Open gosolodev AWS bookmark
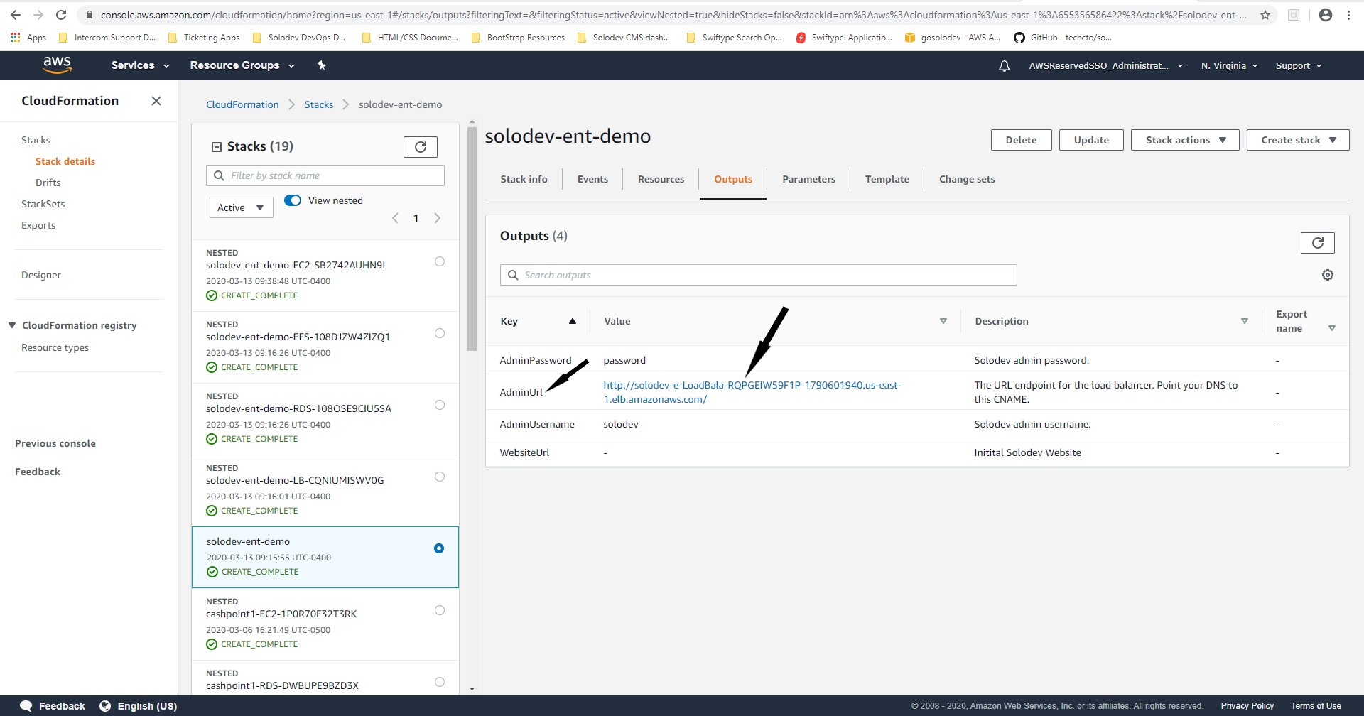 [x=952, y=38]
